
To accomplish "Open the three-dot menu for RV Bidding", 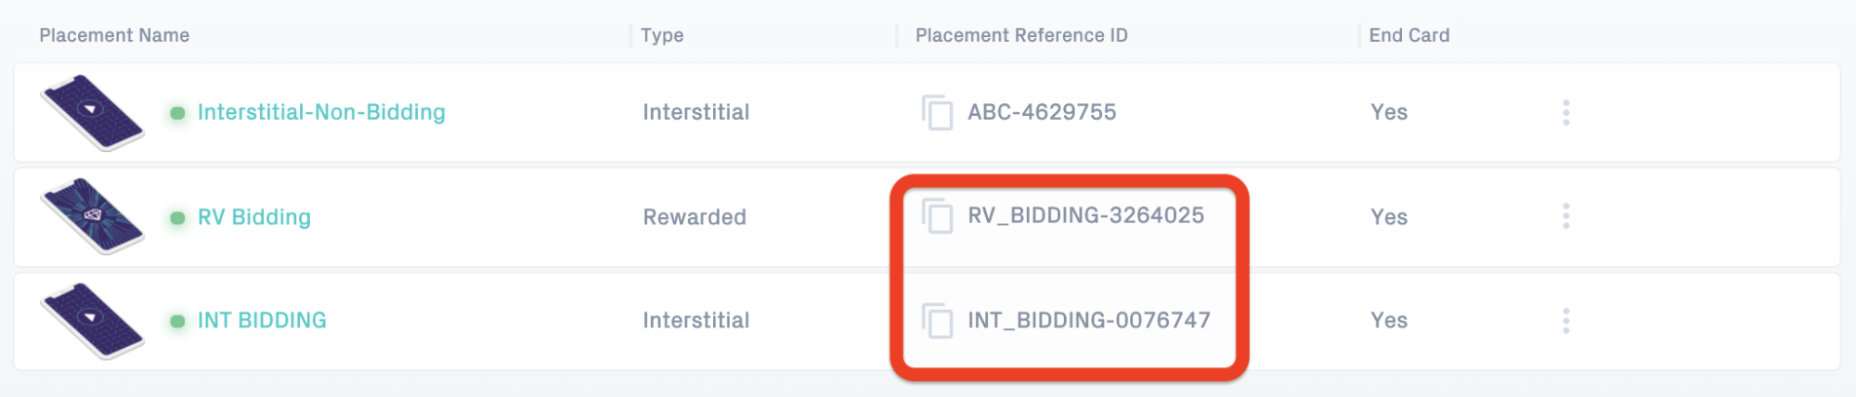I will pos(1565,216).
